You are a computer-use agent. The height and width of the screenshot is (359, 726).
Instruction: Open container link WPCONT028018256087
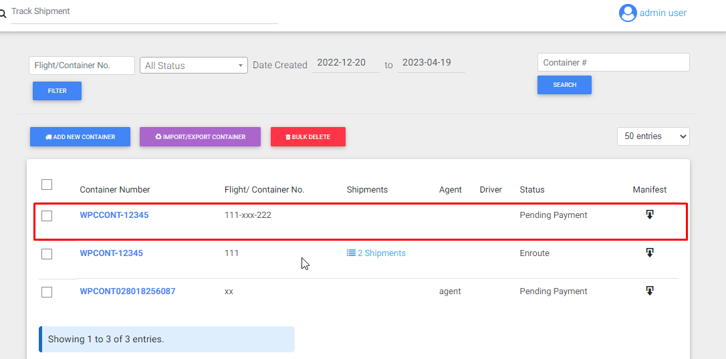pyautogui.click(x=127, y=291)
